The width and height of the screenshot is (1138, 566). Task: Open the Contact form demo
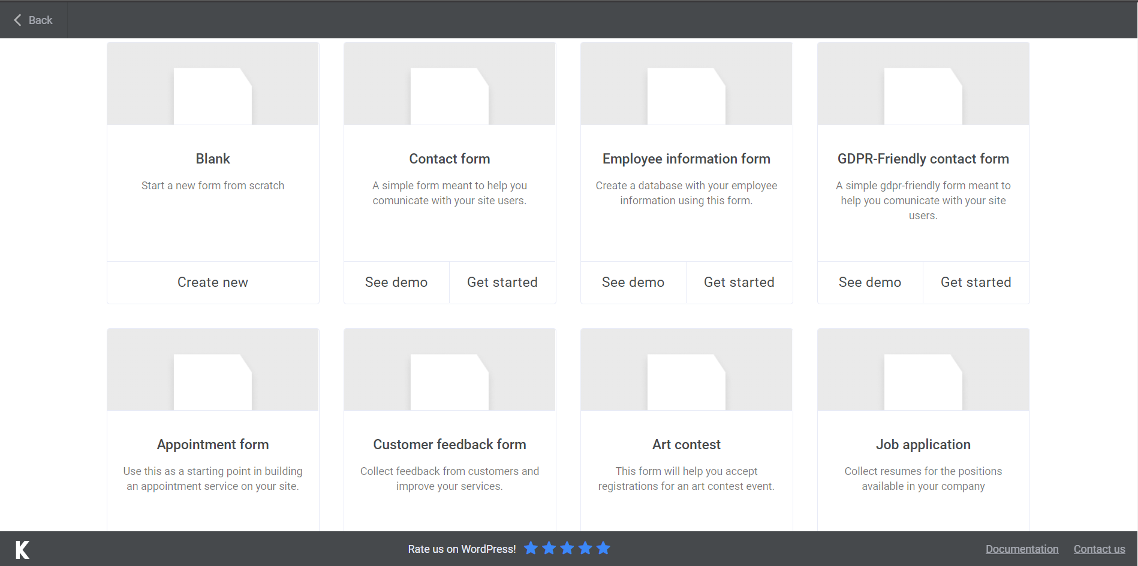(396, 282)
